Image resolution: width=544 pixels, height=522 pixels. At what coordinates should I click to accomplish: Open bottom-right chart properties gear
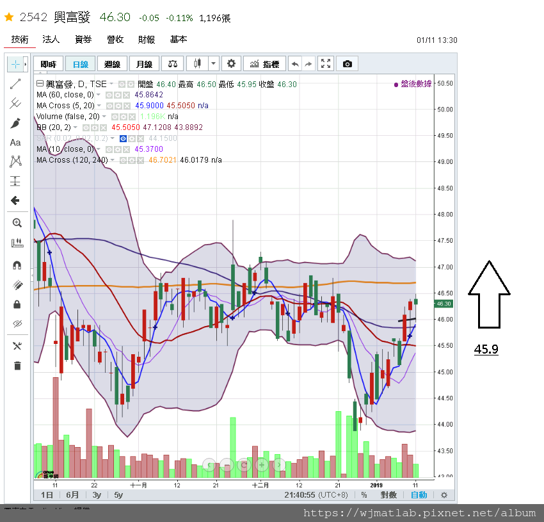coord(444,495)
